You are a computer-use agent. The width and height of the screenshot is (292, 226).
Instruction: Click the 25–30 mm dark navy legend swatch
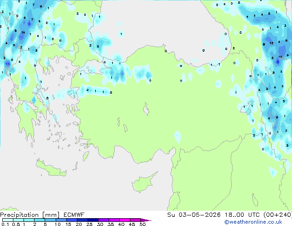93,220
